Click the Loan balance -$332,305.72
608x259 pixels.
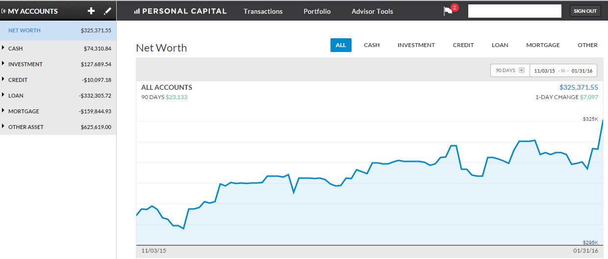(x=95, y=96)
